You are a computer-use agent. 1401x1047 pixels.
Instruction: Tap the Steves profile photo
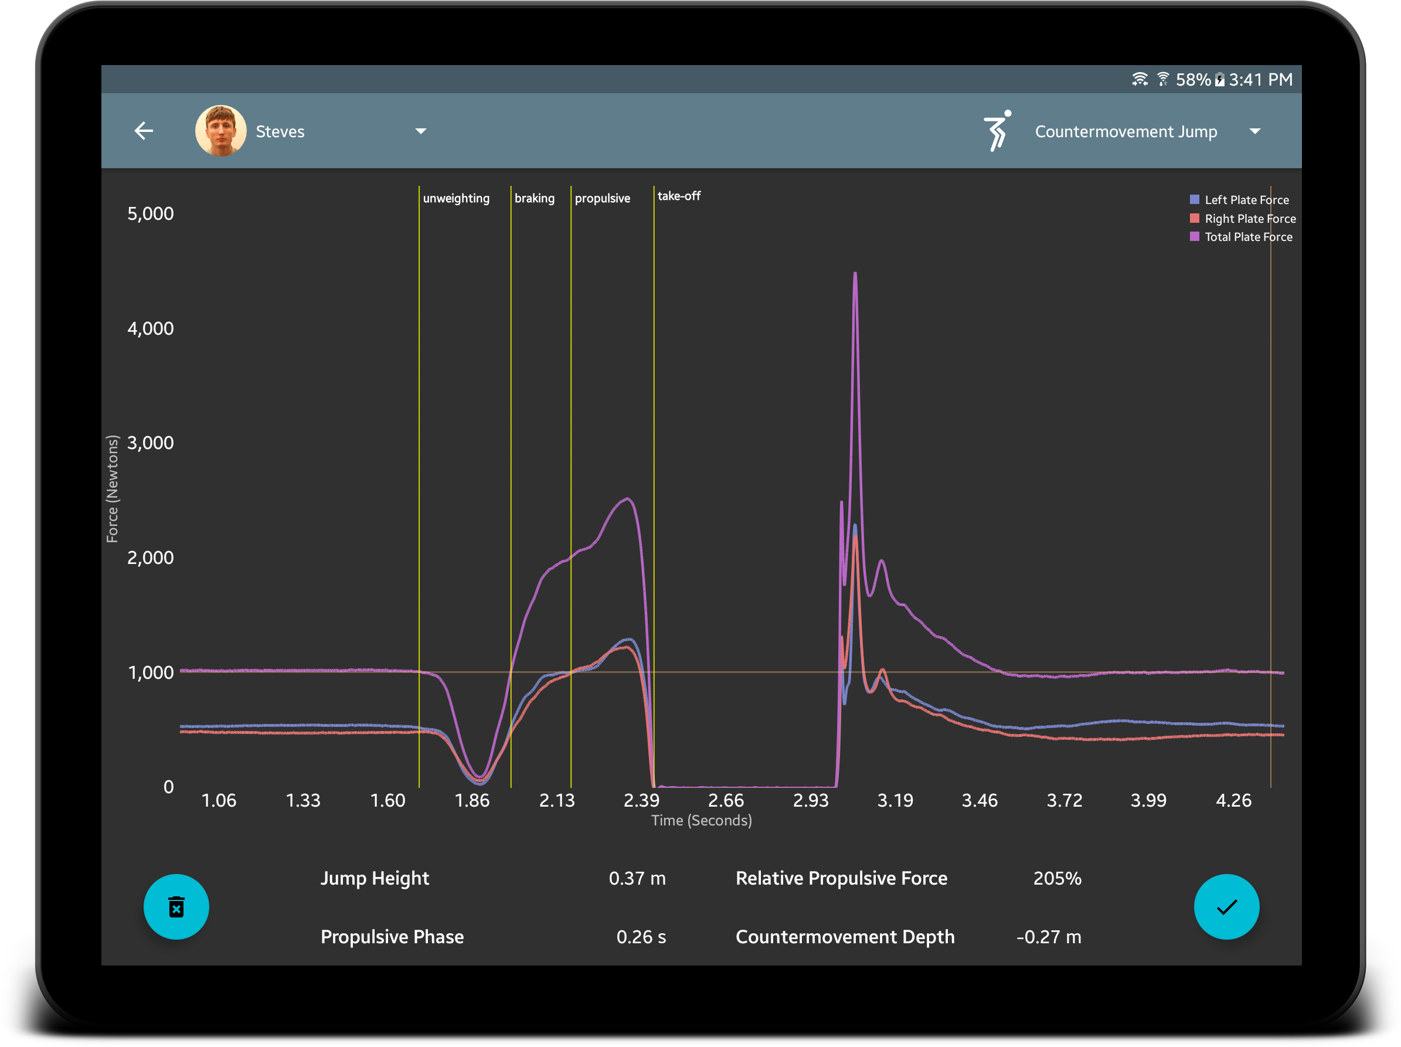[220, 131]
